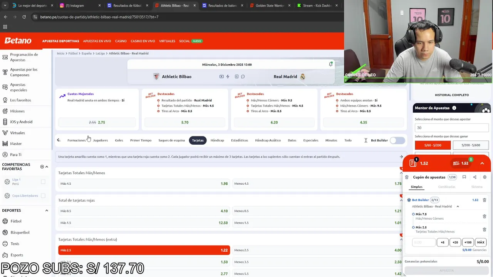Remove the whole Bet Builder bet from the coupon
Screen dimensions: 493x277
tap(485, 200)
